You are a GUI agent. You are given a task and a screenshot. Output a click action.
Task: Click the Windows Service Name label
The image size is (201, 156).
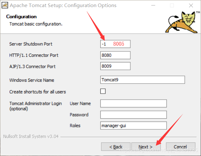[x=32, y=80]
